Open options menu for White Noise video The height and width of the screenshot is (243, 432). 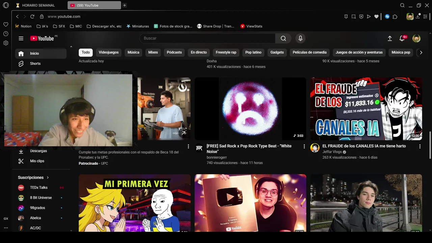pos(304,146)
